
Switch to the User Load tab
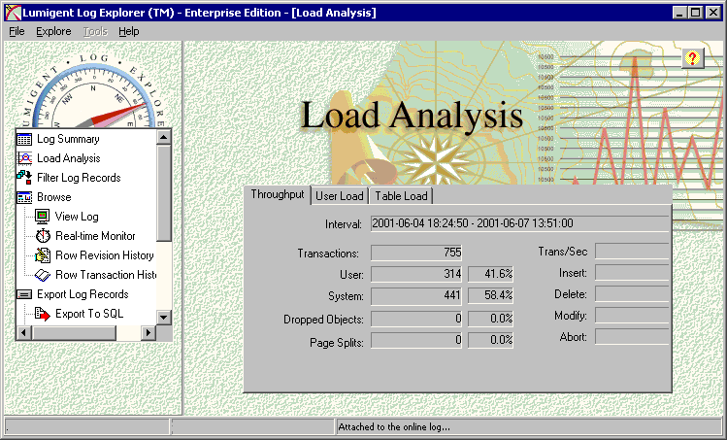[x=340, y=196]
